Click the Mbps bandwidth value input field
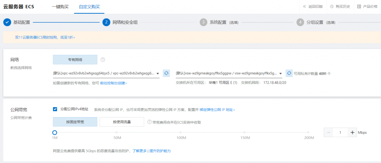Screen dimensions: 381x163 (340, 133)
